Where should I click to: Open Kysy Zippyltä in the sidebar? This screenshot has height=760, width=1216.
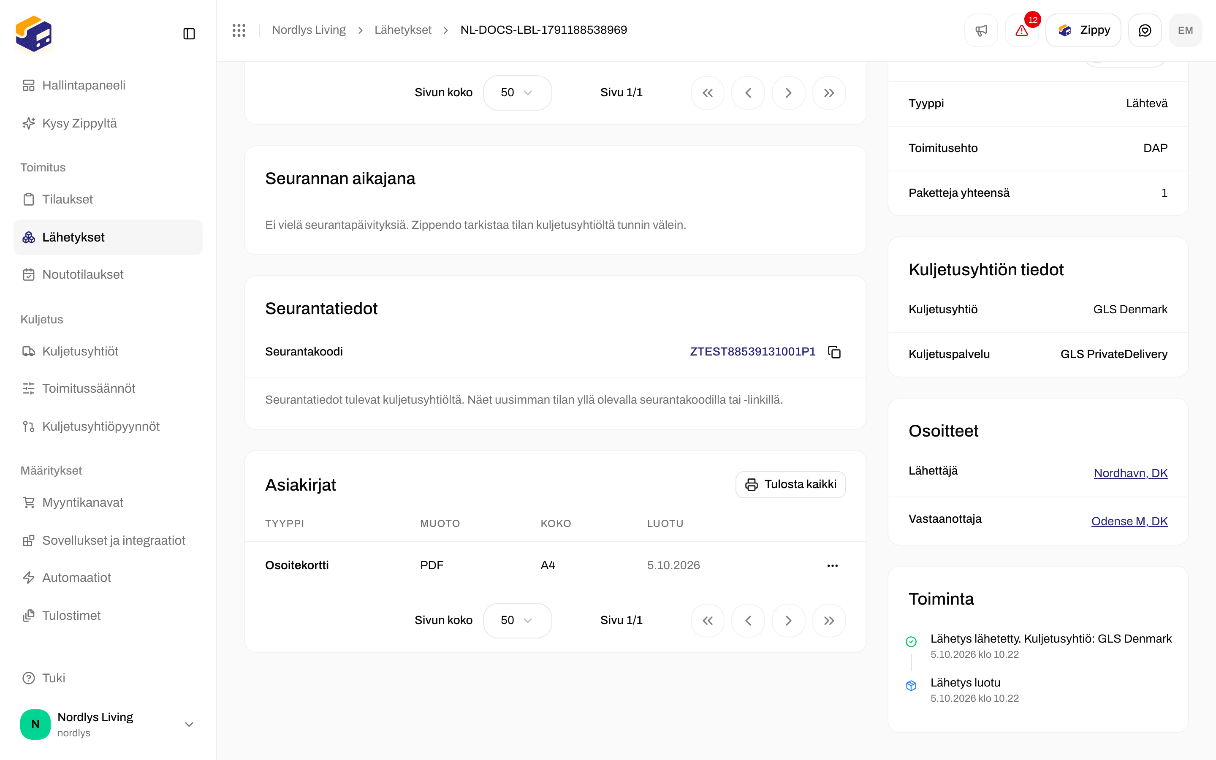tap(108, 123)
